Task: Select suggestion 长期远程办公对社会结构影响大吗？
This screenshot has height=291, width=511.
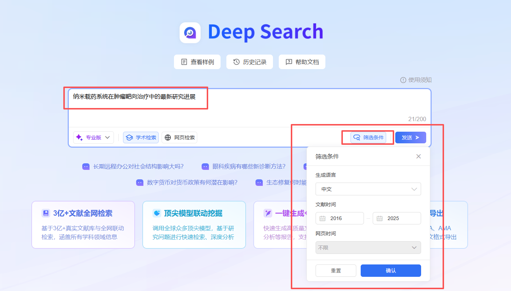Action: [x=138, y=167]
